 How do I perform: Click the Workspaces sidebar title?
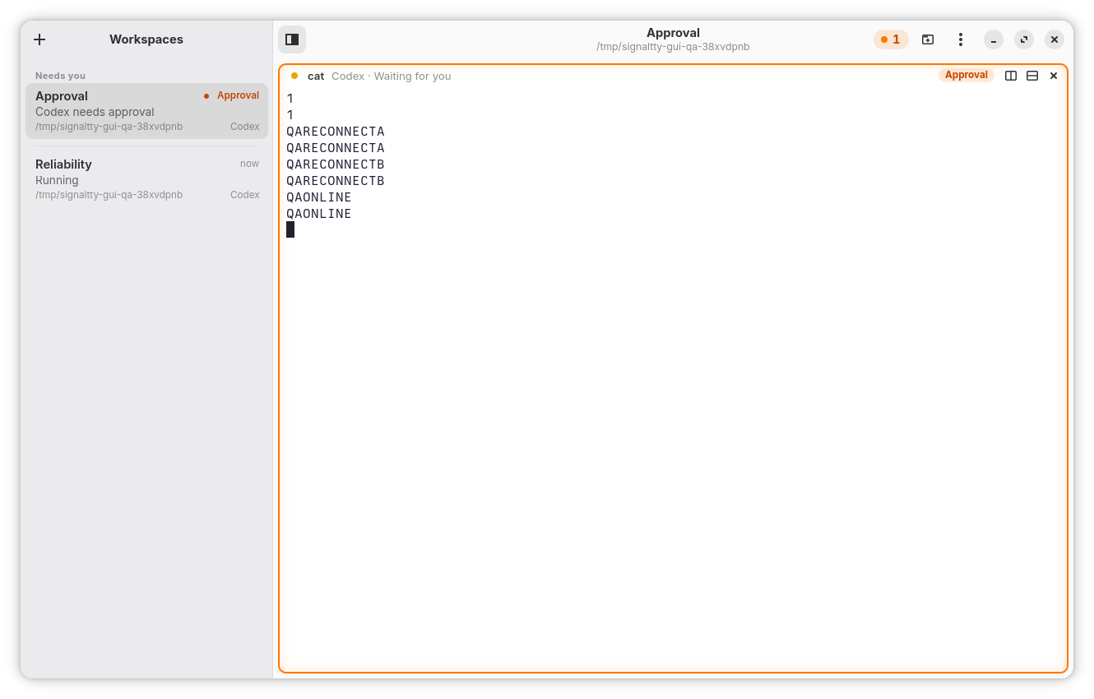pos(146,39)
